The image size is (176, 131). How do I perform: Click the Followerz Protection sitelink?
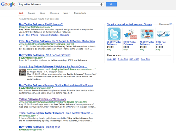(x=49, y=35)
